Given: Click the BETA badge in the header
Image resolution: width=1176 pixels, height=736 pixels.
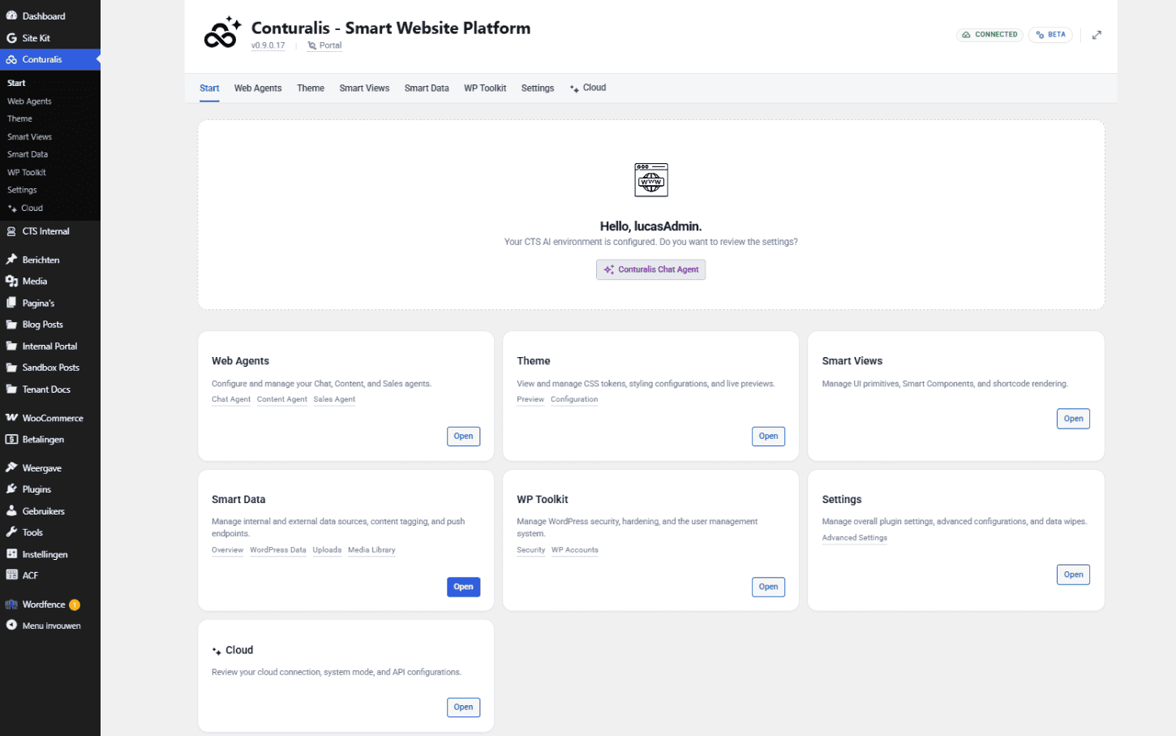Looking at the screenshot, I should pos(1050,35).
